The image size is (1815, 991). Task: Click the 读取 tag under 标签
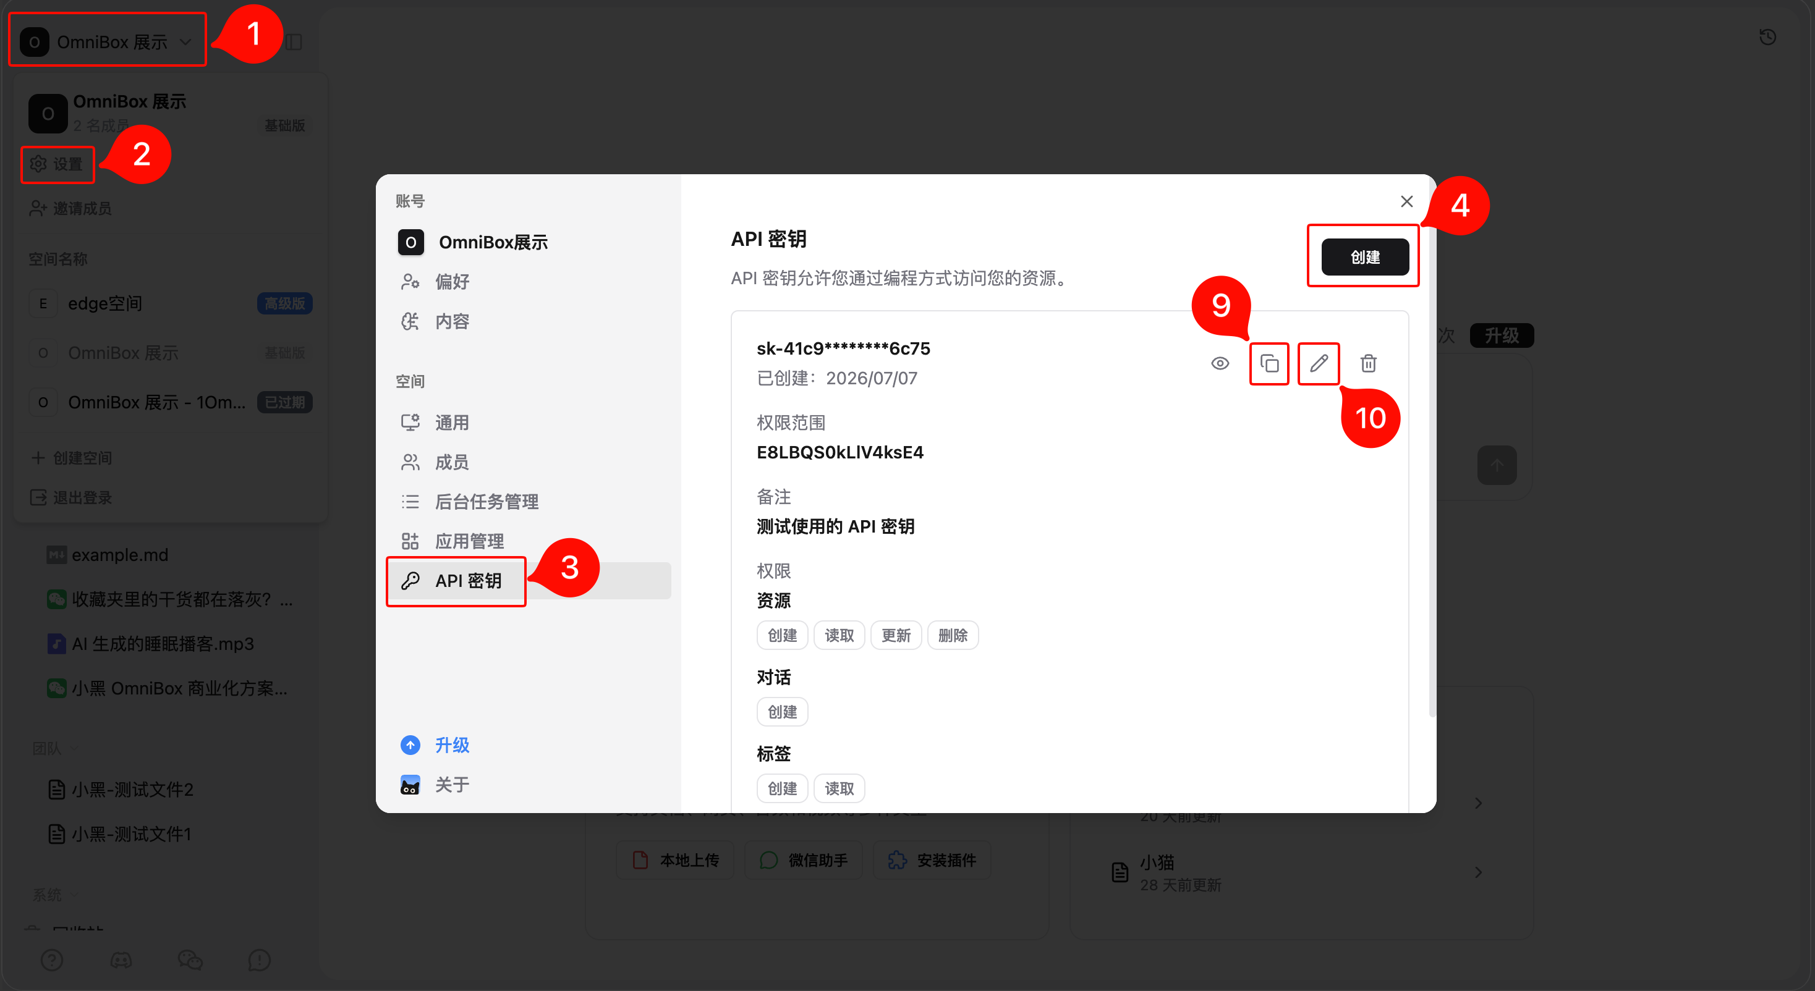click(x=839, y=789)
